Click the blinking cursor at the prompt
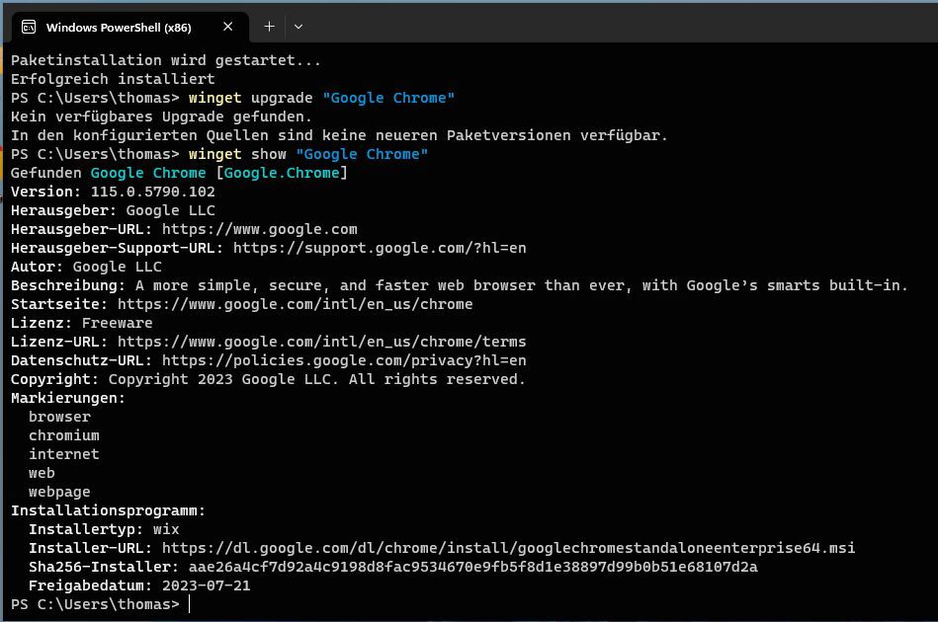 [188, 603]
